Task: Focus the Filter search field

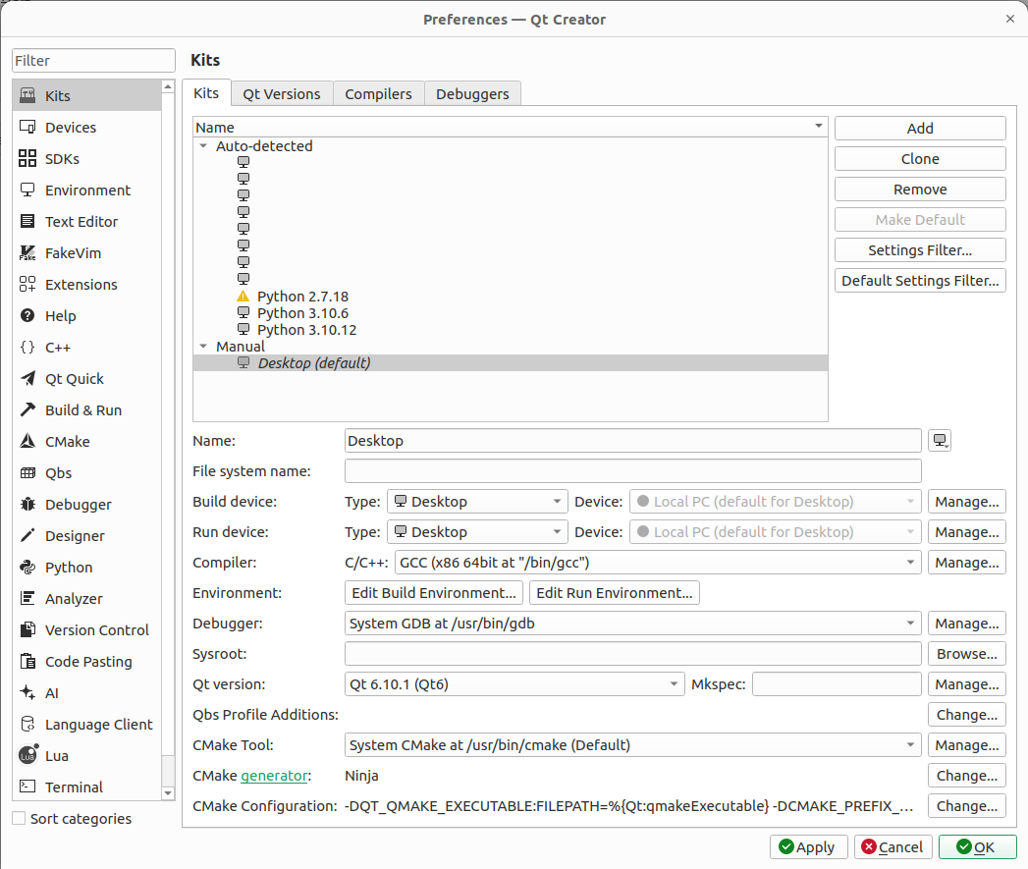Action: click(x=93, y=60)
